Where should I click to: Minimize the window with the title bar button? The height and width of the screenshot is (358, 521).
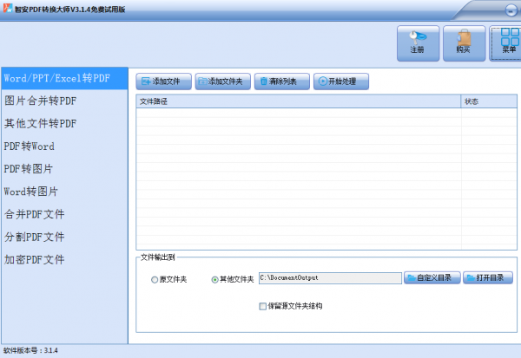pyautogui.click(x=511, y=10)
